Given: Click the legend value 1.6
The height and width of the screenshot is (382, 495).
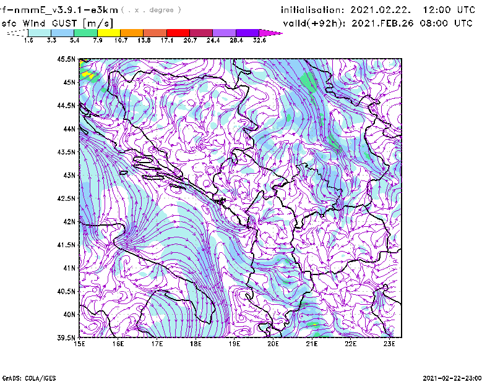Looking at the screenshot, I should (28, 40).
